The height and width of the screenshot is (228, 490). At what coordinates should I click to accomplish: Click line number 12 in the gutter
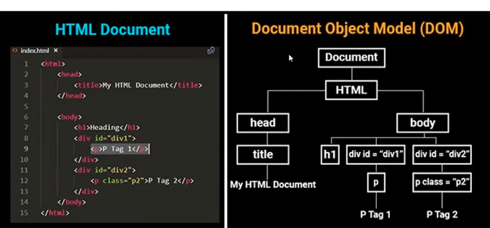pos(25,181)
